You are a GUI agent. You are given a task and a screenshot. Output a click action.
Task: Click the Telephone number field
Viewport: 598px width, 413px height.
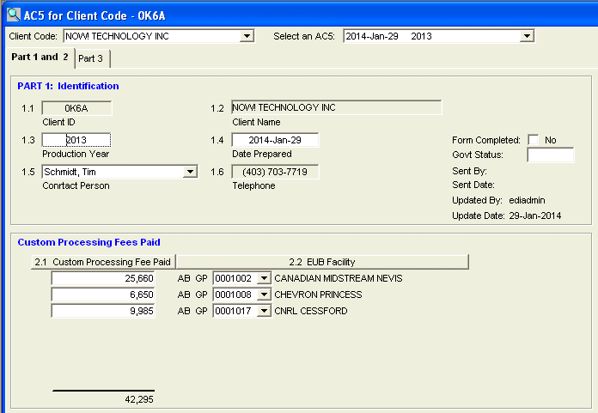click(x=275, y=172)
